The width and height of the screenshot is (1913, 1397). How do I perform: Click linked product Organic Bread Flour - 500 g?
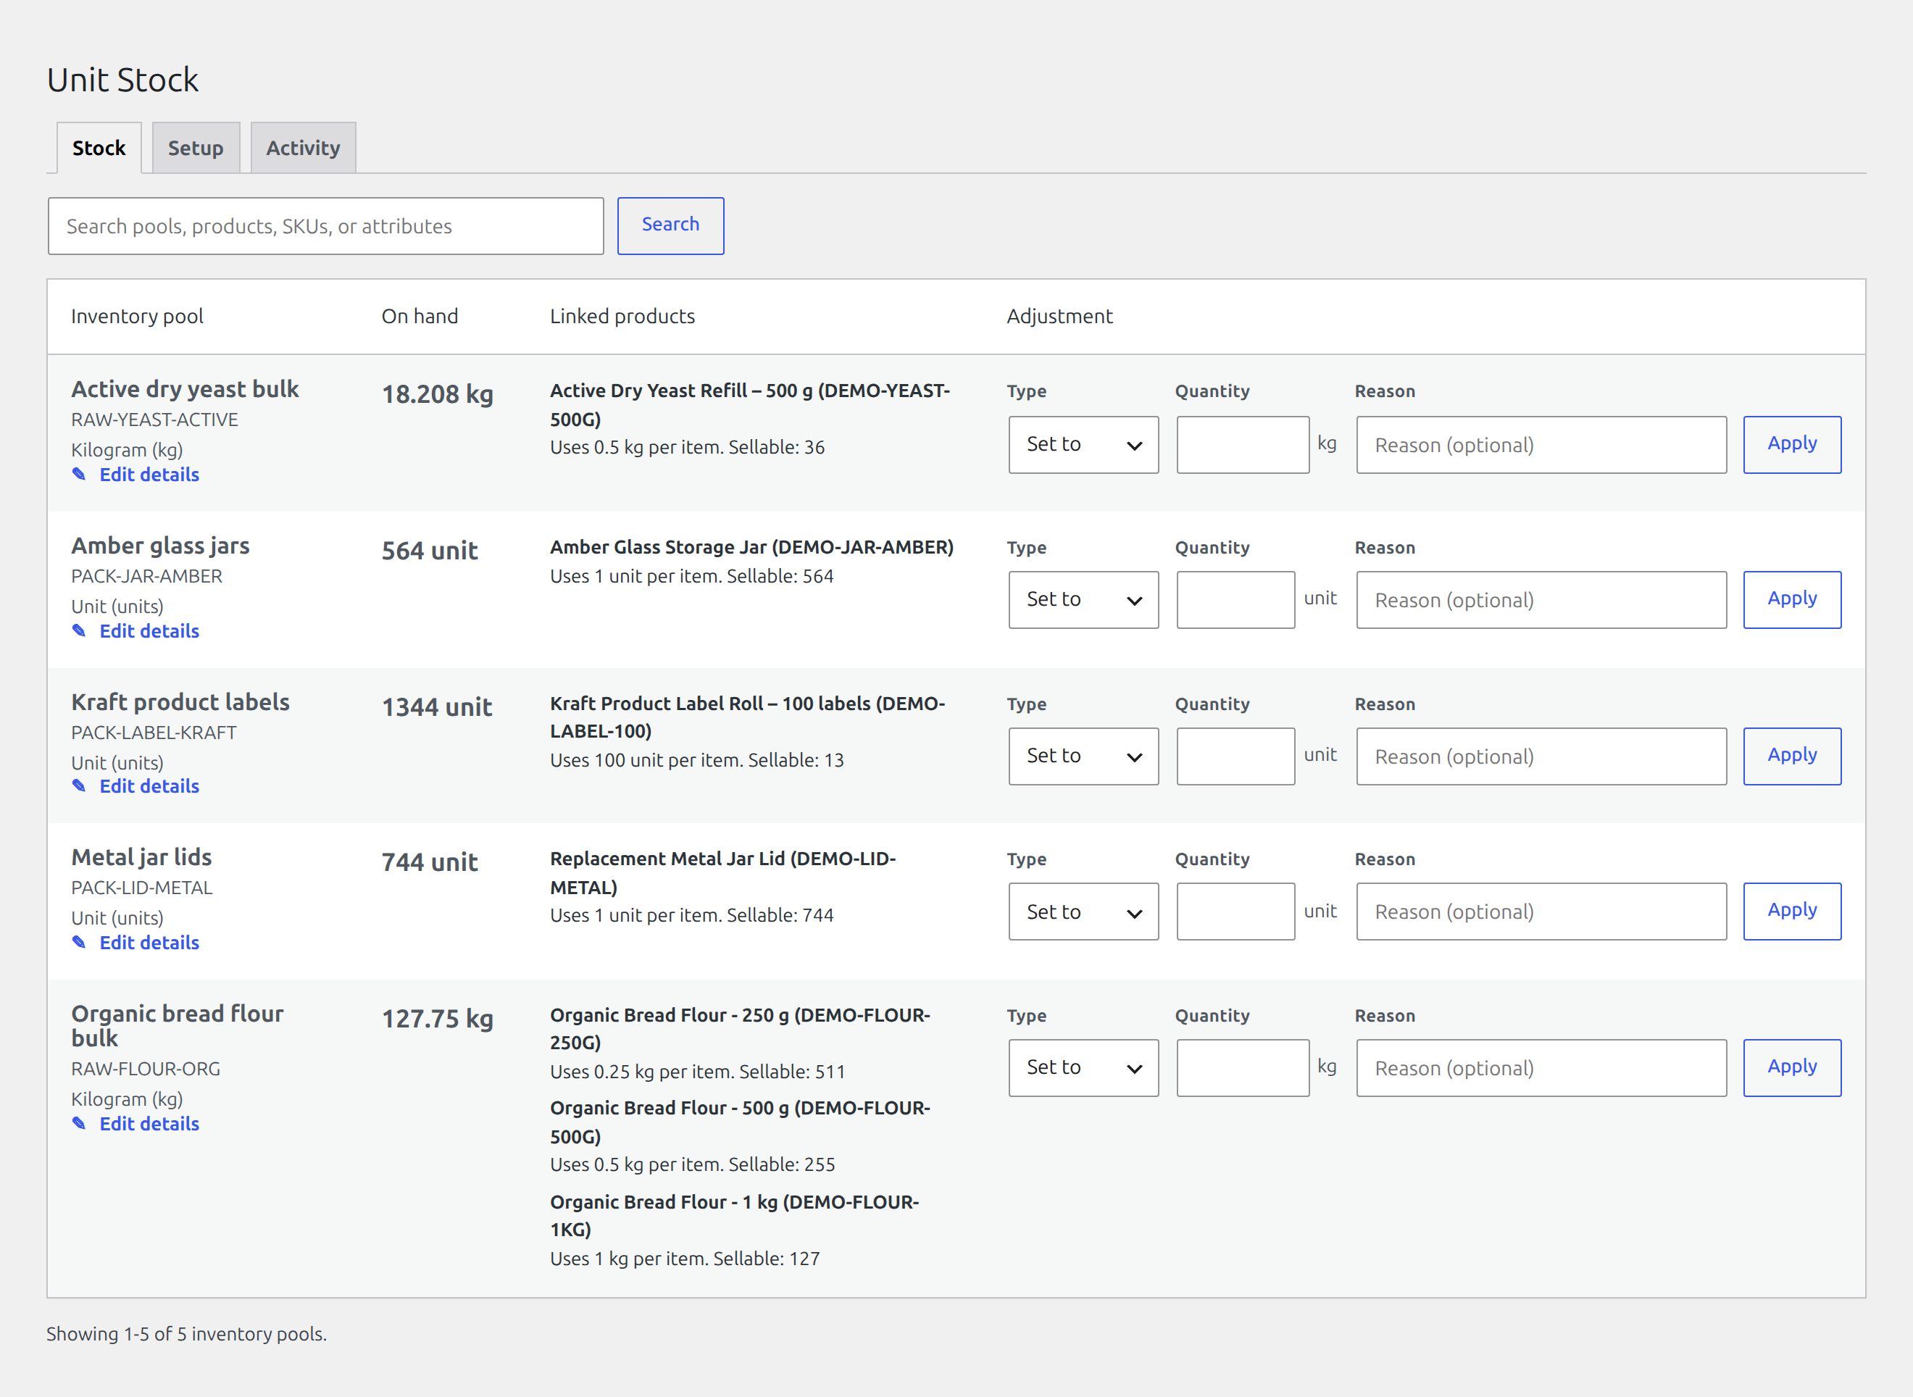[x=740, y=1122]
